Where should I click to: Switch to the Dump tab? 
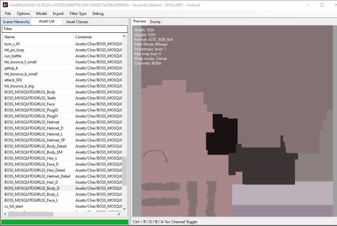155,21
